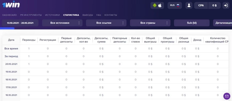Click the CPA balance button
This screenshot has width=232, height=101.
click(201, 5)
